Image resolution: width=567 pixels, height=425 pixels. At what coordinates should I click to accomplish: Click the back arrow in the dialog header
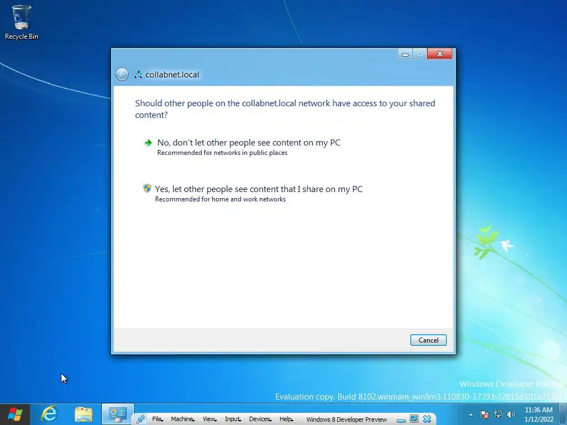[122, 75]
